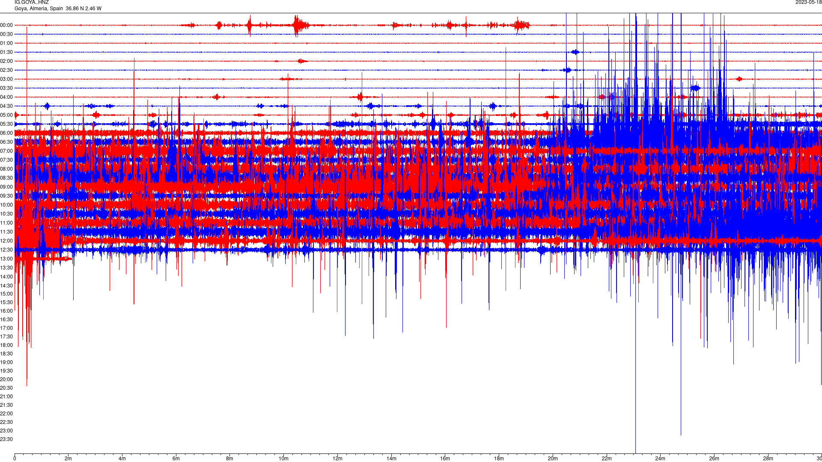This screenshot has height=462, width=822.
Task: Select the 16:00 trace time label
Action: pos(6,311)
